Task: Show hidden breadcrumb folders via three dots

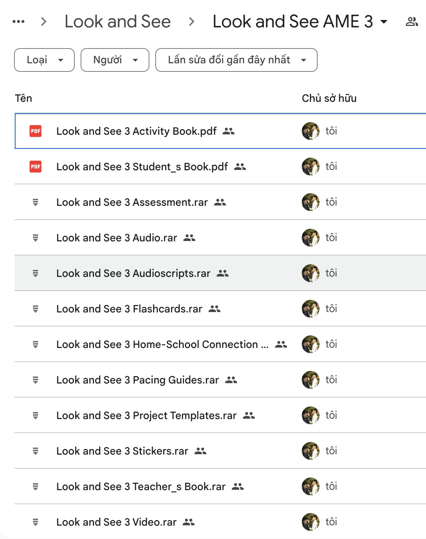Action: pos(18,21)
